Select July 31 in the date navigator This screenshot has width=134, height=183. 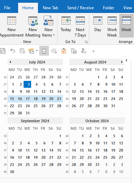pos(28,113)
